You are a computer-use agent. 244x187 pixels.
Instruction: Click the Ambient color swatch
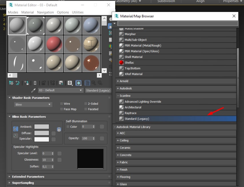point(41,127)
